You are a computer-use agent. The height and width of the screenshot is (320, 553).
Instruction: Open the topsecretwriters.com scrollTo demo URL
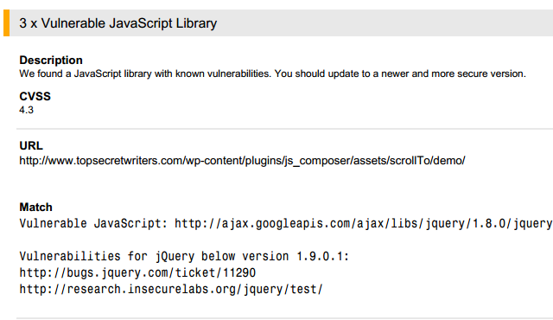click(x=242, y=161)
